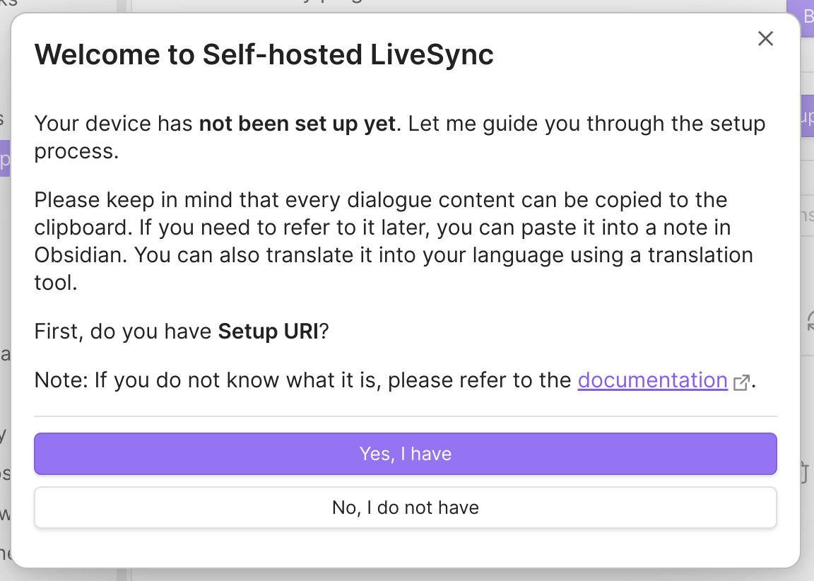Select the sidebar item ending in "w"
The width and height of the screenshot is (814, 581).
[x=5, y=514]
